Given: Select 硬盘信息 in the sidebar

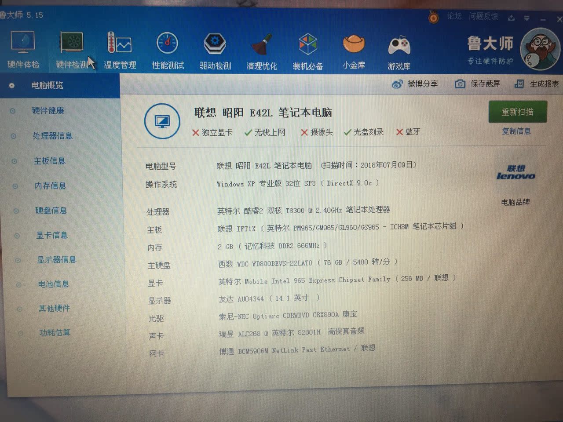Looking at the screenshot, I should pos(51,210).
